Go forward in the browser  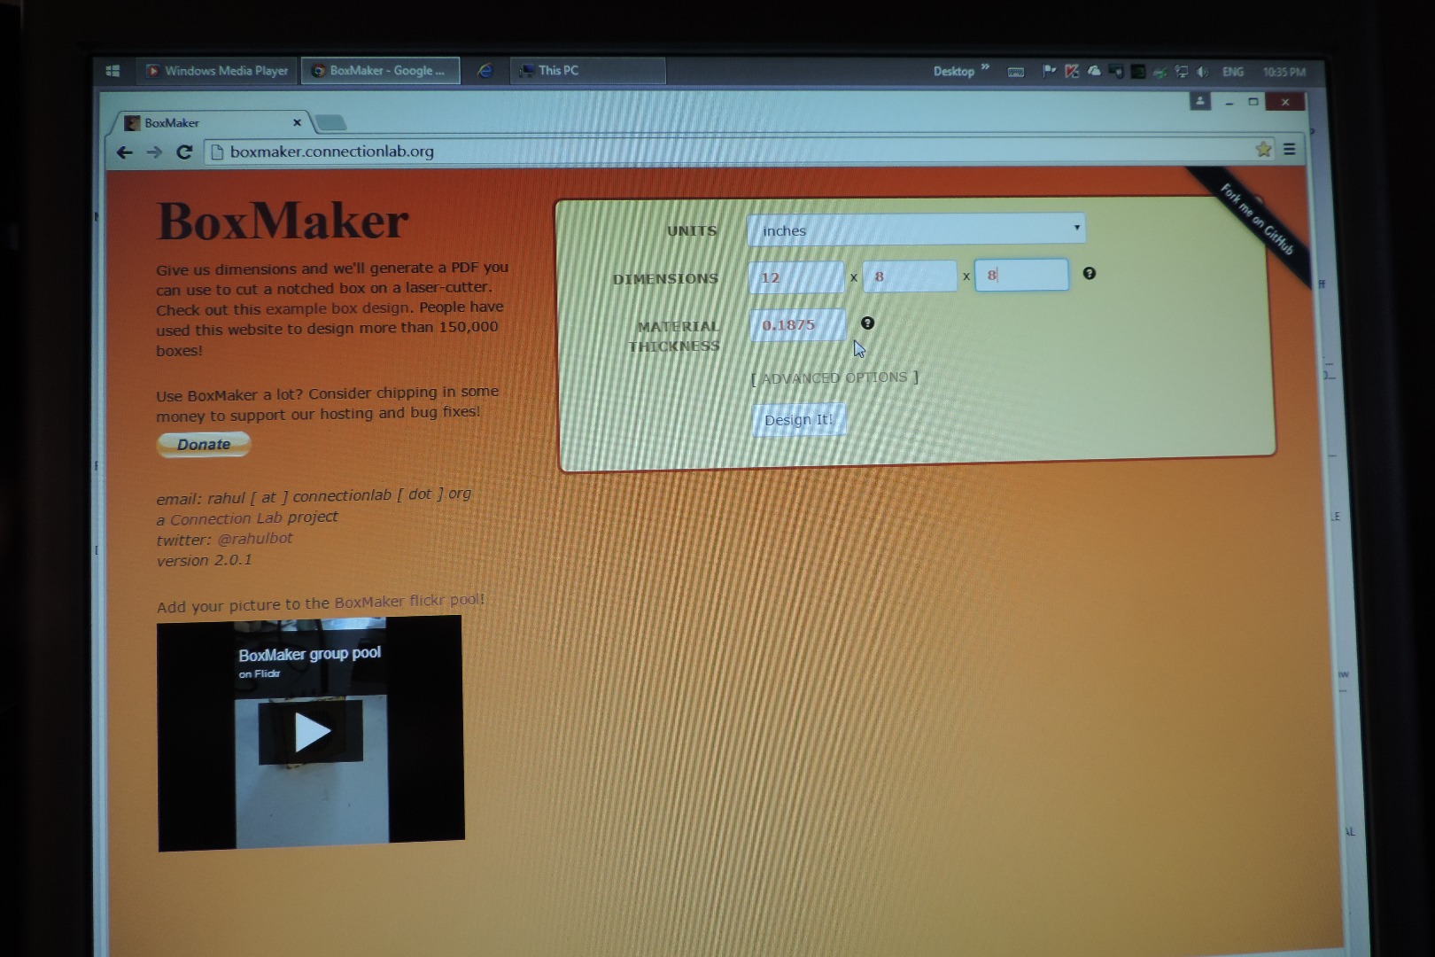click(154, 152)
